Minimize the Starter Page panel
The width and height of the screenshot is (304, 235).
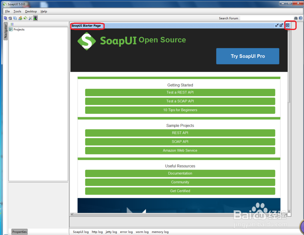tap(277, 25)
